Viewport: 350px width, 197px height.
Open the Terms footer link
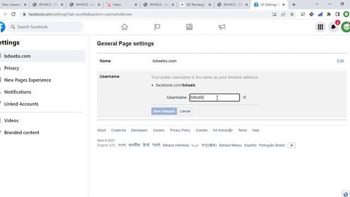(x=242, y=130)
